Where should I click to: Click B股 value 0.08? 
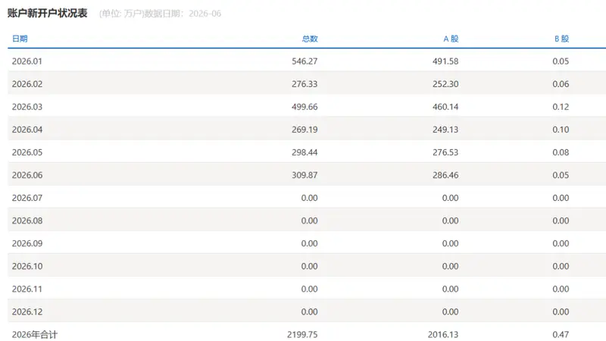click(561, 152)
